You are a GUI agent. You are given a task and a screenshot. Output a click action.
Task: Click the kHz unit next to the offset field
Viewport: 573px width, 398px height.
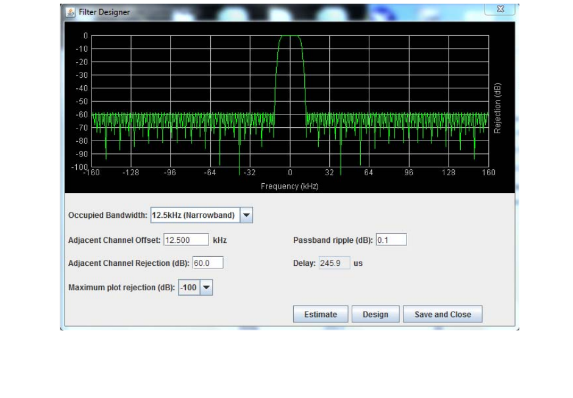pyautogui.click(x=219, y=240)
